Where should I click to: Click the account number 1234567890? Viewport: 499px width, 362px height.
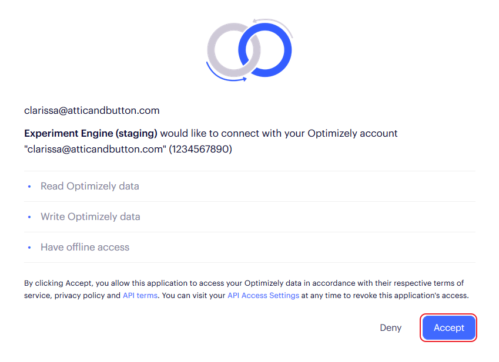click(200, 149)
